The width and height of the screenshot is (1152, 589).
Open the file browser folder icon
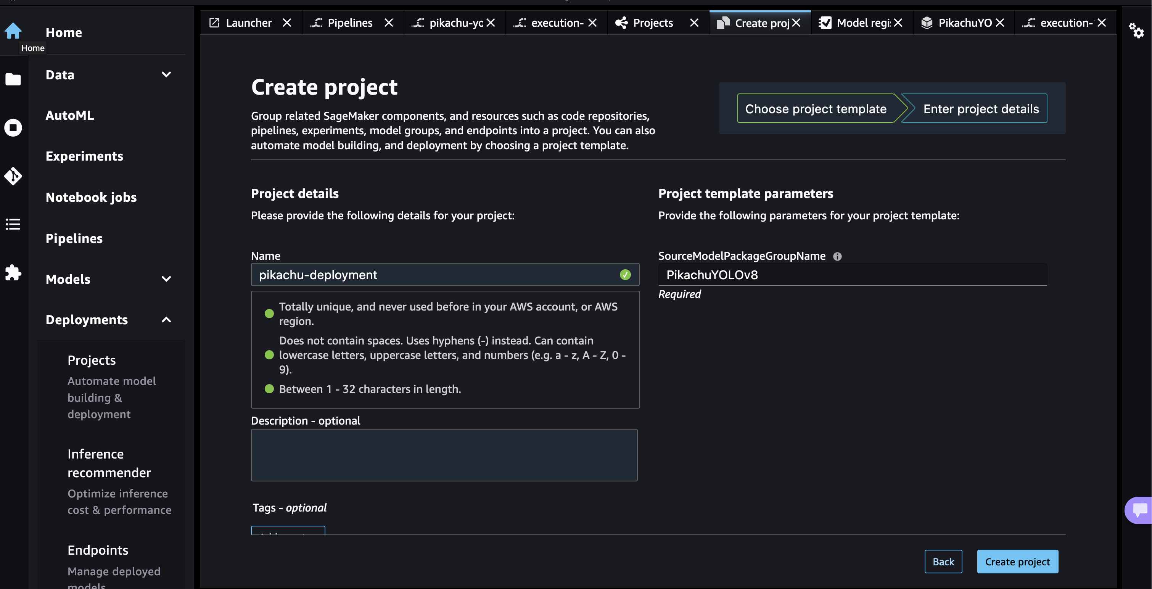pos(13,79)
